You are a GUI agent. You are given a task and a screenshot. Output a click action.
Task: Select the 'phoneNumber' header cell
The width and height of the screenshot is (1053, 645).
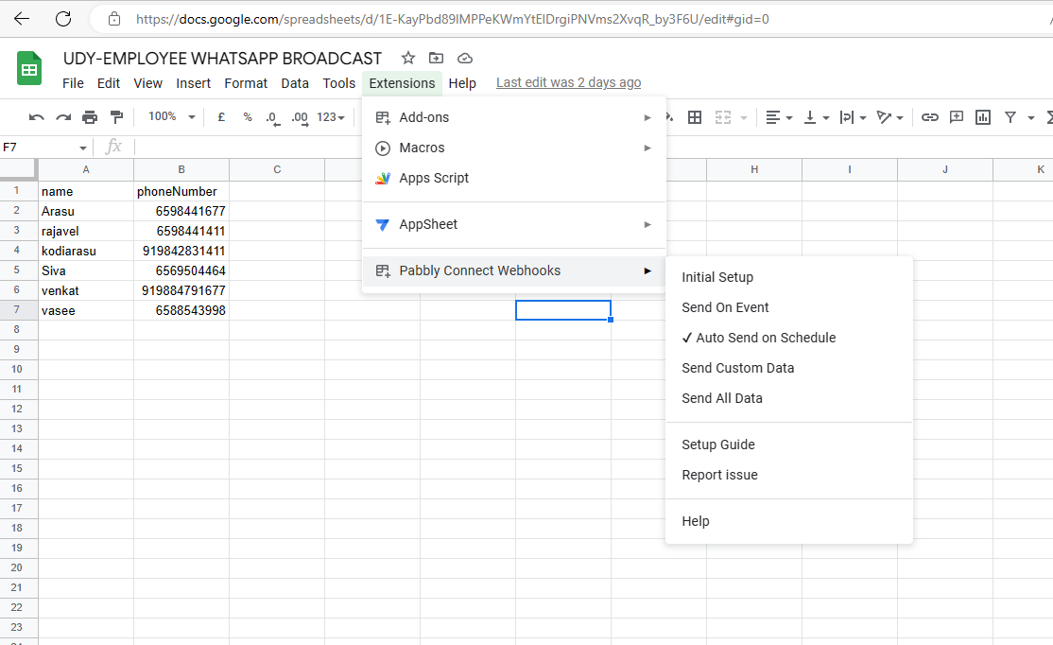click(181, 191)
